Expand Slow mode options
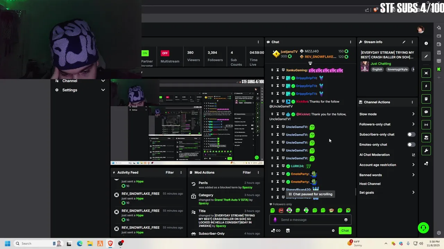 point(413,114)
